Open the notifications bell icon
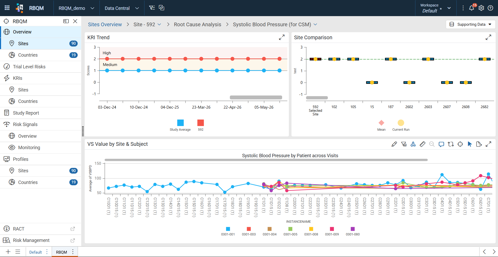 pos(472,8)
